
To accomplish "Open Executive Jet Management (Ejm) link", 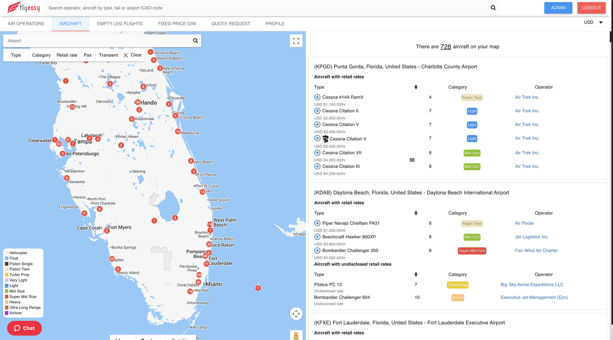I will click(534, 297).
